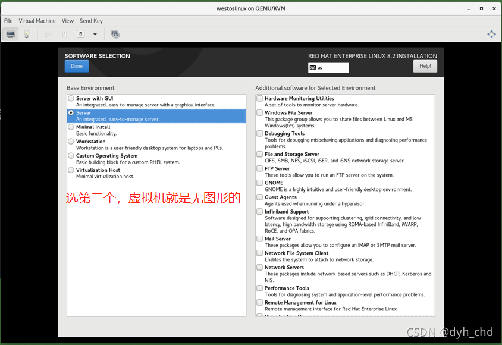Open the File menu
This screenshot has height=345, width=502.
click(8, 21)
